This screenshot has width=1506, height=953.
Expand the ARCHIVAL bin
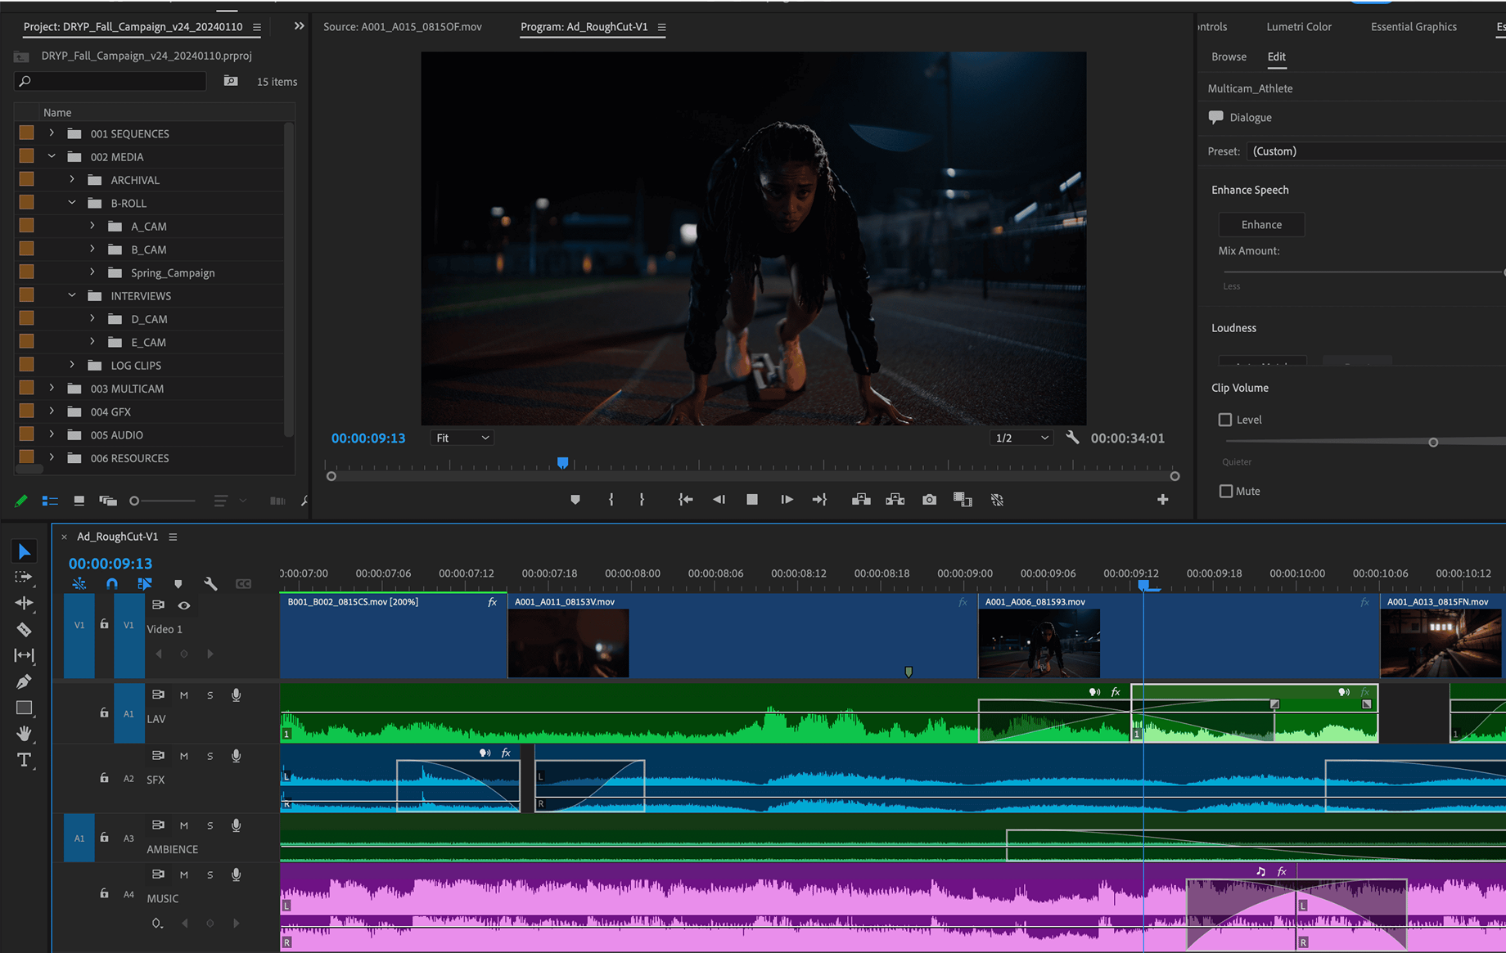pyautogui.click(x=72, y=179)
